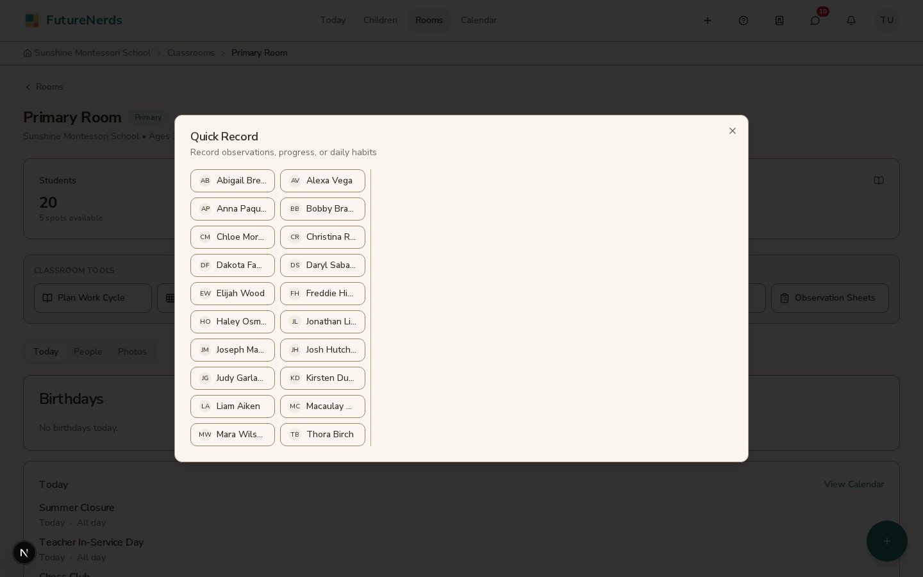Select Josh Hutch... student button
The width and height of the screenshot is (923, 577).
pos(322,350)
